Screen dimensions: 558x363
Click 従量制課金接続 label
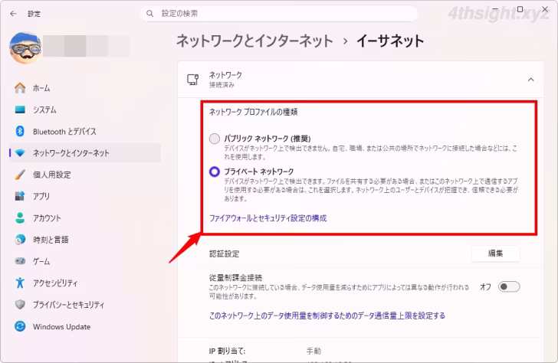coord(235,277)
